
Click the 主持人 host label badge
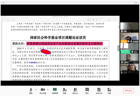124,41
